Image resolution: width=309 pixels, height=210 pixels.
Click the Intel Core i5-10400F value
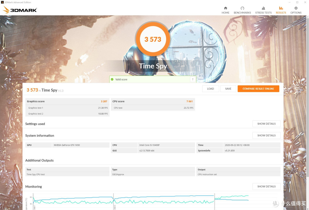149,145
